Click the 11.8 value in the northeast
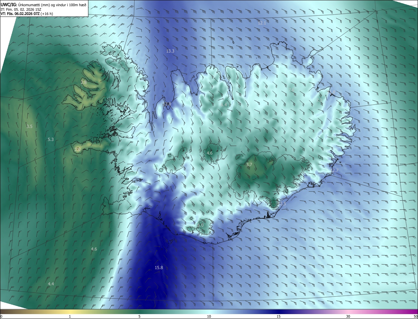 [331, 92]
